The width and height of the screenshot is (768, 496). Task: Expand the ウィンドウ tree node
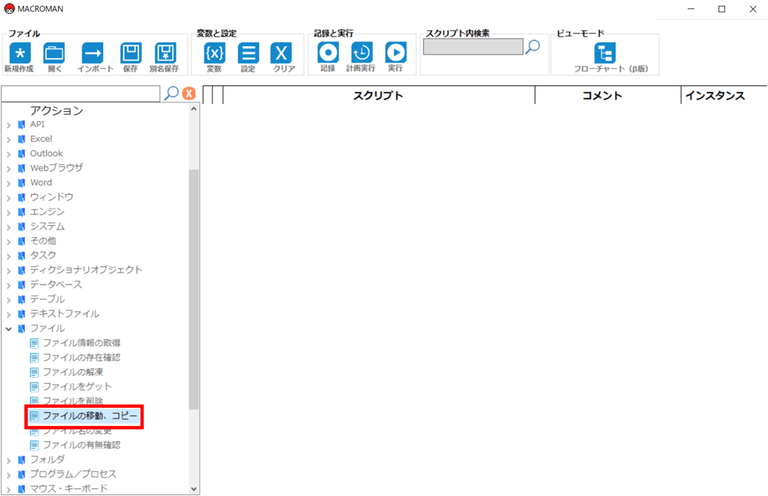coord(9,197)
